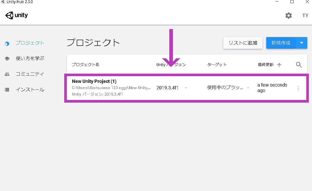Image resolution: width=312 pixels, height=191 pixels.
Task: Click the project path C:\Users\Xxxtsubasa text
Action: 111,88
